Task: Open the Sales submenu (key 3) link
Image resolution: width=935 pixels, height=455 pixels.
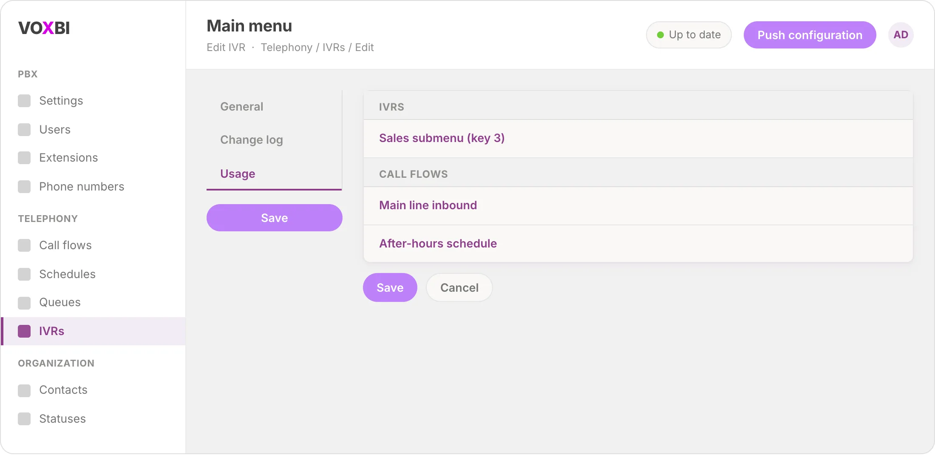Action: point(442,138)
